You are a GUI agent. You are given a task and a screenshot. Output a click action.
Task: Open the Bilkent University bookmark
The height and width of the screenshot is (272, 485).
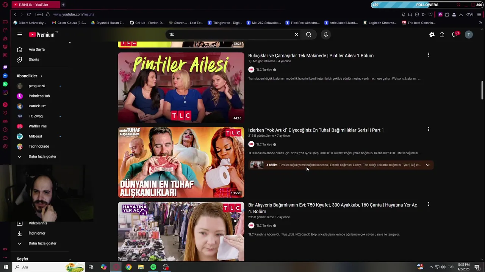(30, 23)
